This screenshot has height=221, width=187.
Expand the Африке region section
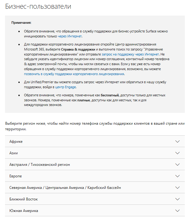pyautogui.click(x=95, y=142)
